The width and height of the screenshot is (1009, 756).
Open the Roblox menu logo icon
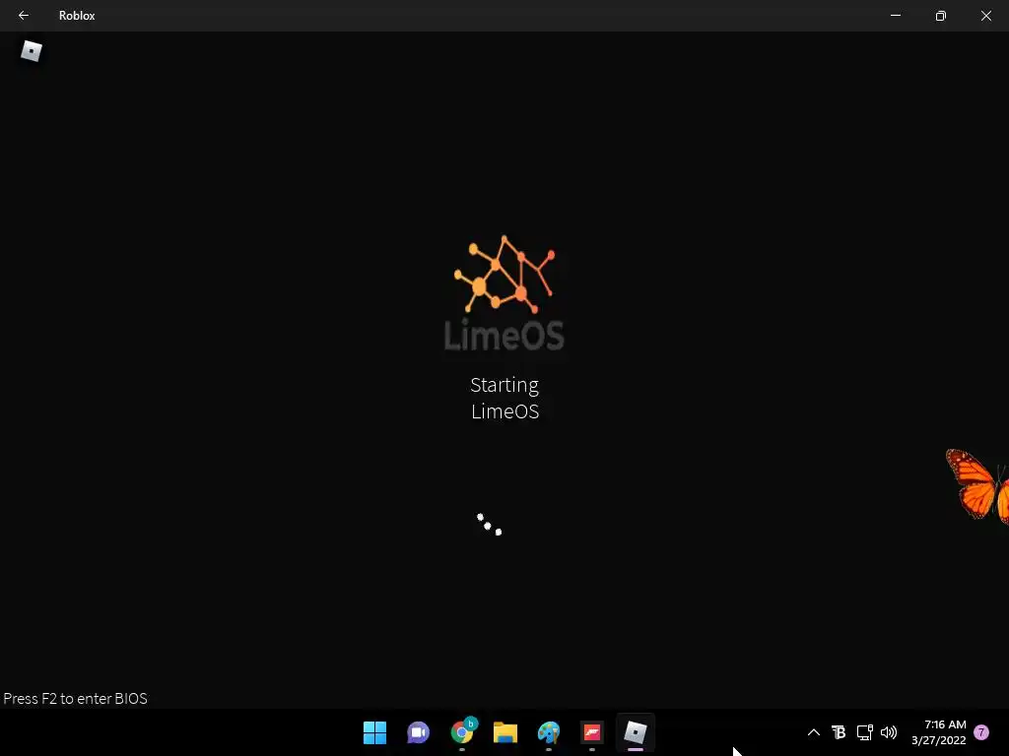(x=31, y=51)
